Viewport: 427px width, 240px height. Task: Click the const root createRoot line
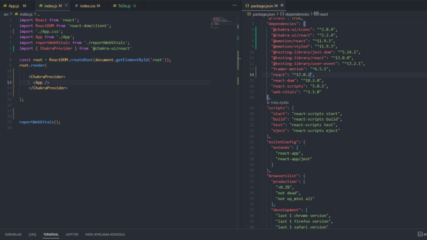click(95, 60)
